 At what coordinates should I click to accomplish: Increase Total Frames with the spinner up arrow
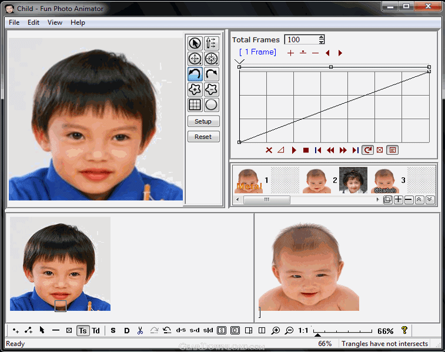322,38
